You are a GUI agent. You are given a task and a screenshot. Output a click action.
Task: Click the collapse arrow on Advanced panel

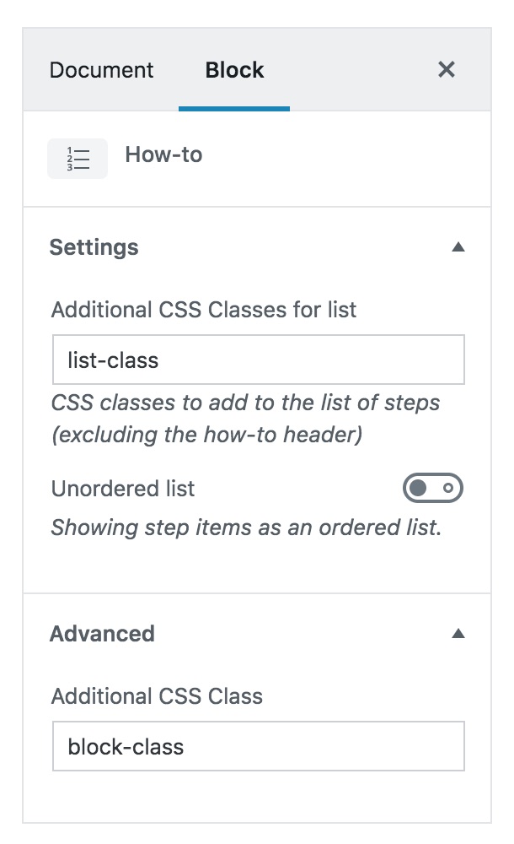(458, 633)
